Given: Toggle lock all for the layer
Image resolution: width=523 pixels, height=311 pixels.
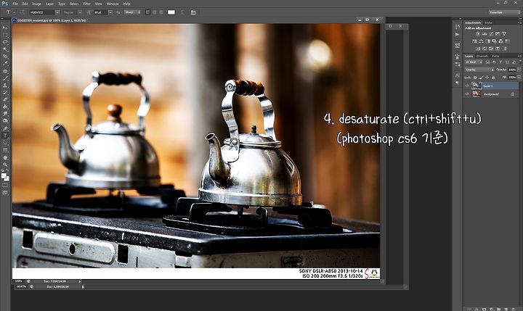Looking at the screenshot, I should [493, 78].
